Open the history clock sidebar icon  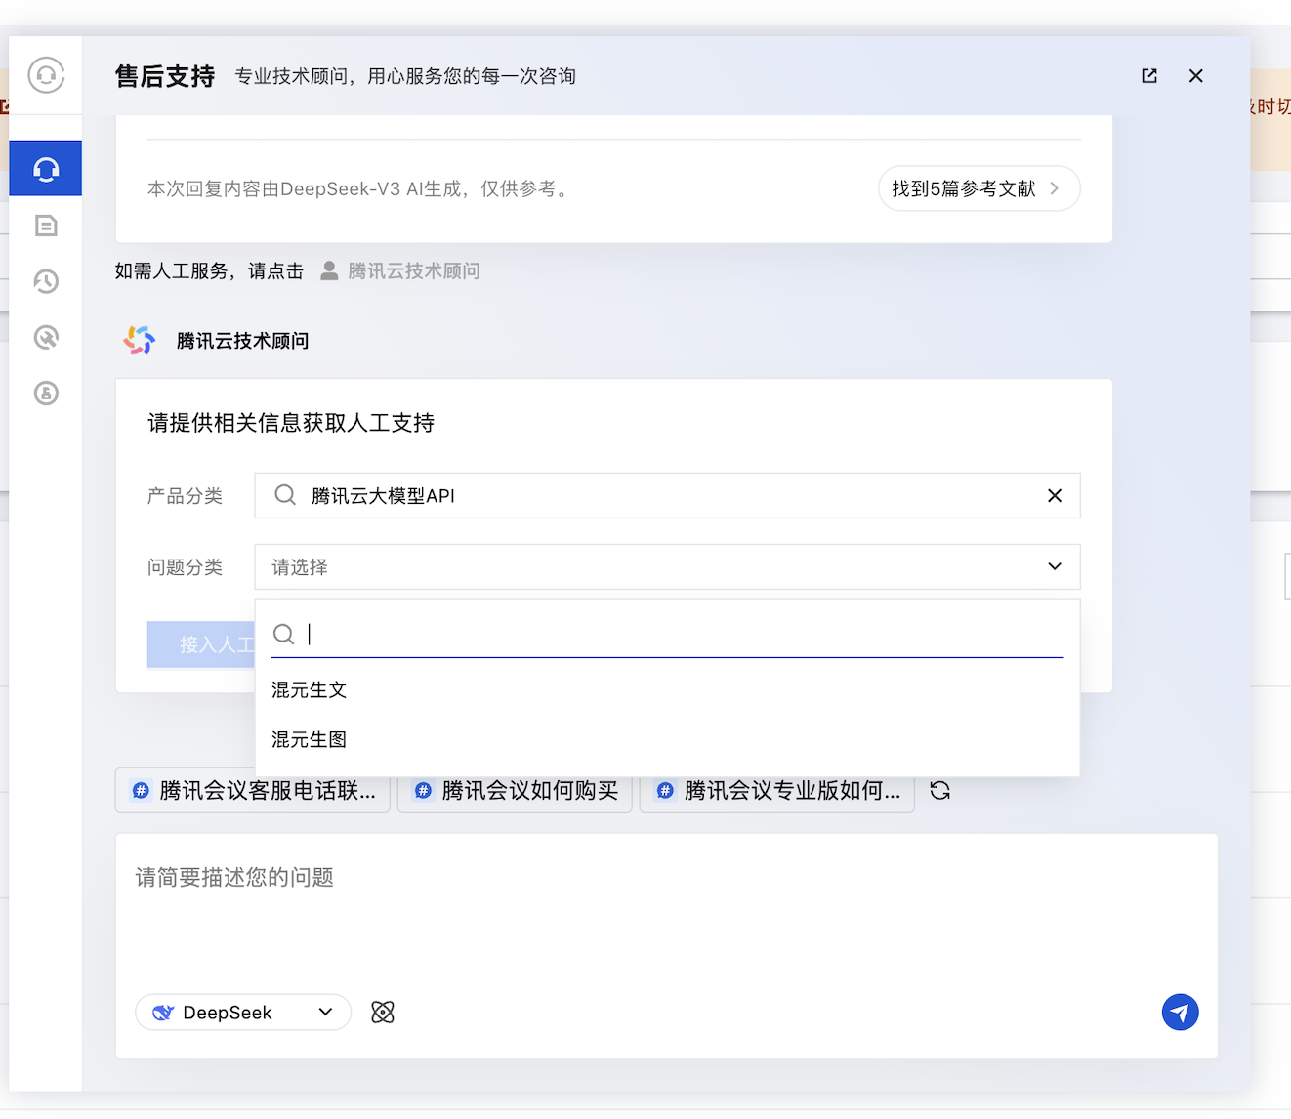[46, 281]
